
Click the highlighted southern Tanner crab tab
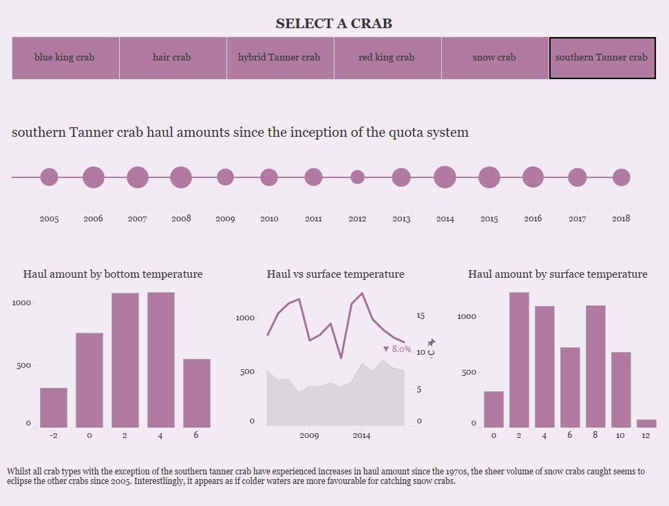(603, 58)
